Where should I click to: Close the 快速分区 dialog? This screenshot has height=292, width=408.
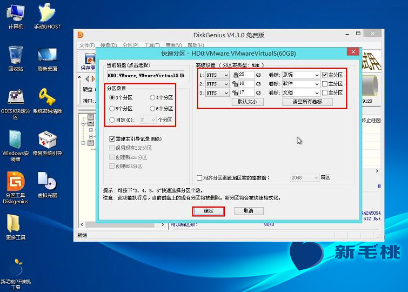click(x=353, y=52)
